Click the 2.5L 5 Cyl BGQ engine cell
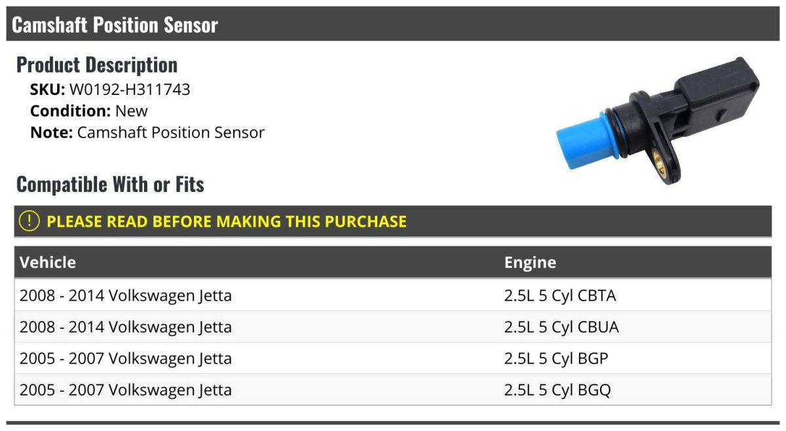The width and height of the screenshot is (786, 431). pyautogui.click(x=557, y=390)
